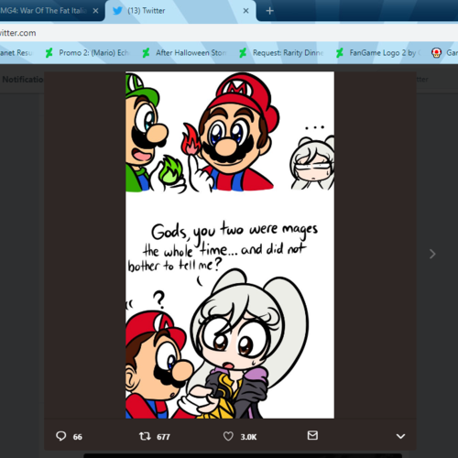Open a new browser tab
The image size is (458, 458).
point(269,11)
